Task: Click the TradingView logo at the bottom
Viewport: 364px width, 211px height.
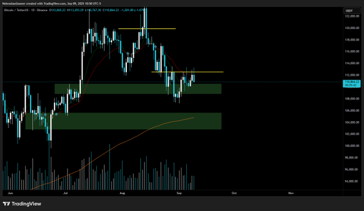Action: (22, 204)
